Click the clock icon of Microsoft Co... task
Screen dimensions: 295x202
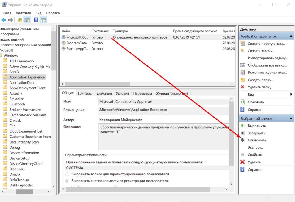[64, 37]
